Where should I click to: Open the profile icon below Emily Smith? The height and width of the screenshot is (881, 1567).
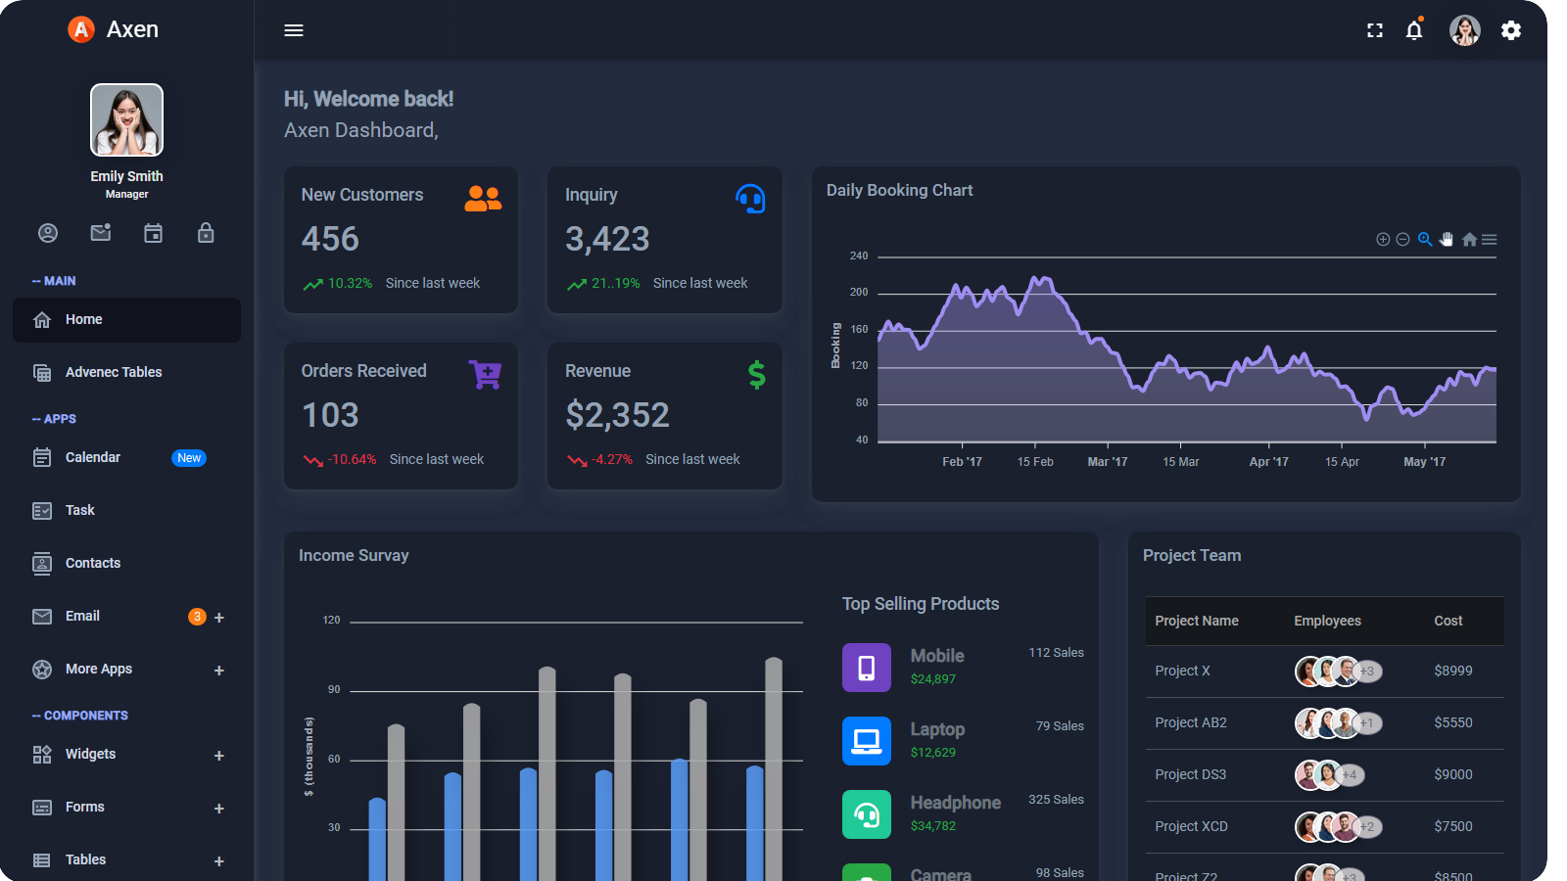click(x=48, y=233)
